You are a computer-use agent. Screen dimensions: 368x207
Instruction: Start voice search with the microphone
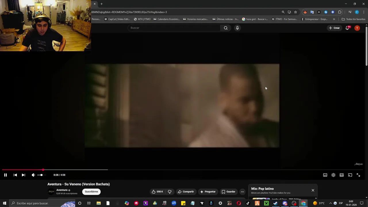pos(237,28)
